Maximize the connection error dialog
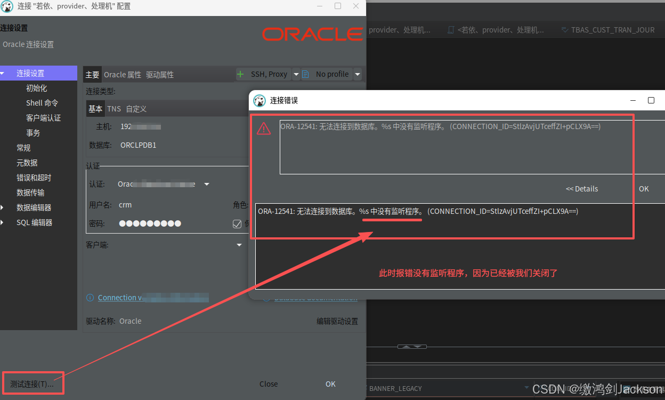The width and height of the screenshot is (665, 400). pyautogui.click(x=651, y=100)
